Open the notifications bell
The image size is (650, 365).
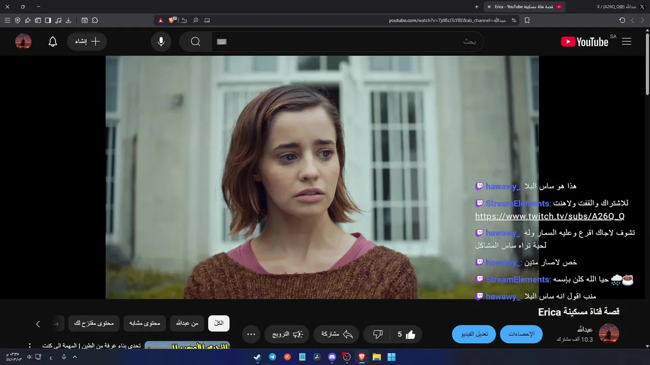(x=53, y=42)
